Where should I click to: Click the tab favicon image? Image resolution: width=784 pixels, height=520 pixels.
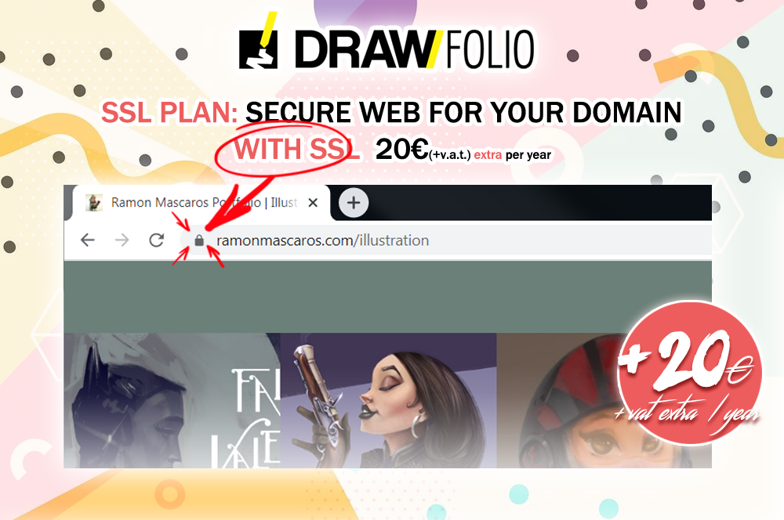(93, 202)
